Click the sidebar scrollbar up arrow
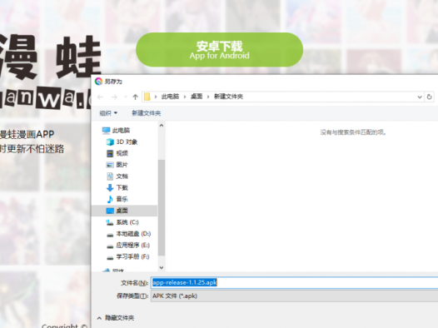The height and width of the screenshot is (328, 438). (162, 126)
